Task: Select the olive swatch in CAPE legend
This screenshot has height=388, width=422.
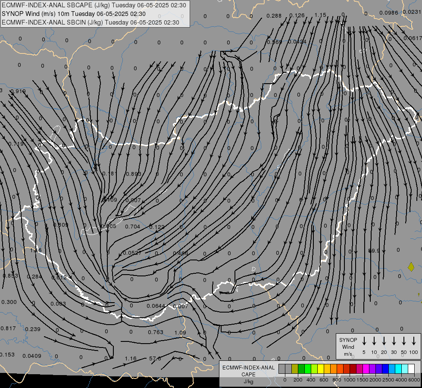Action: coord(295,369)
